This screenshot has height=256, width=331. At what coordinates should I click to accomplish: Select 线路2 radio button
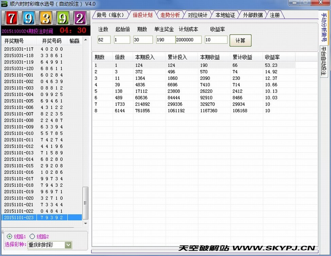click(x=32, y=237)
